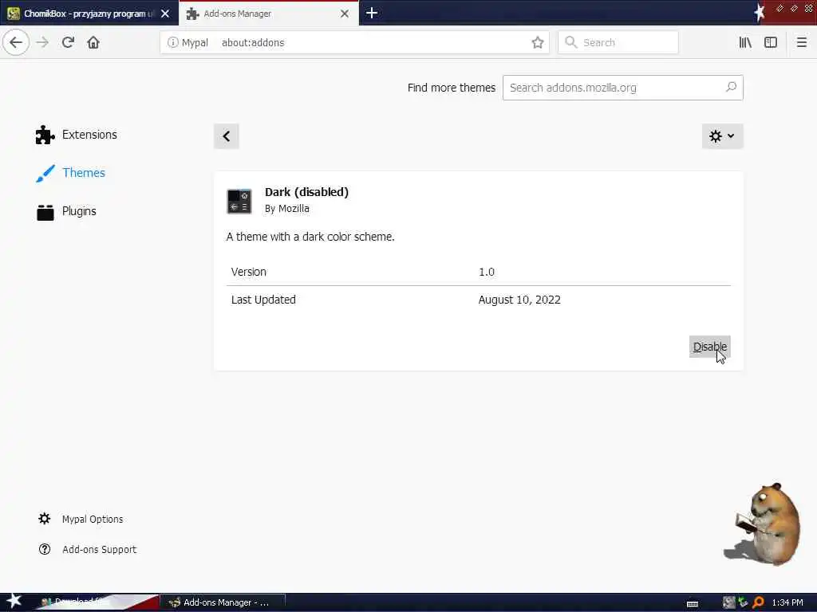Click the Mypal Options gear icon
The height and width of the screenshot is (612, 817).
(x=45, y=519)
